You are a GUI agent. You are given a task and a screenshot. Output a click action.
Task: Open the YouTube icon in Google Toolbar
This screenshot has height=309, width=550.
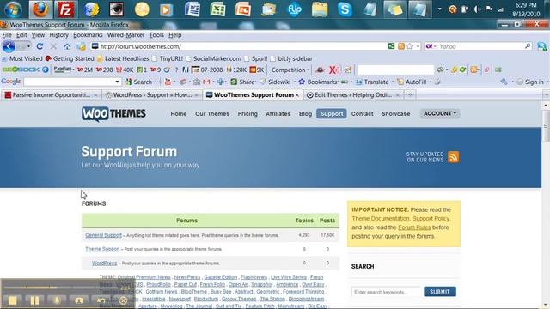click(168, 82)
